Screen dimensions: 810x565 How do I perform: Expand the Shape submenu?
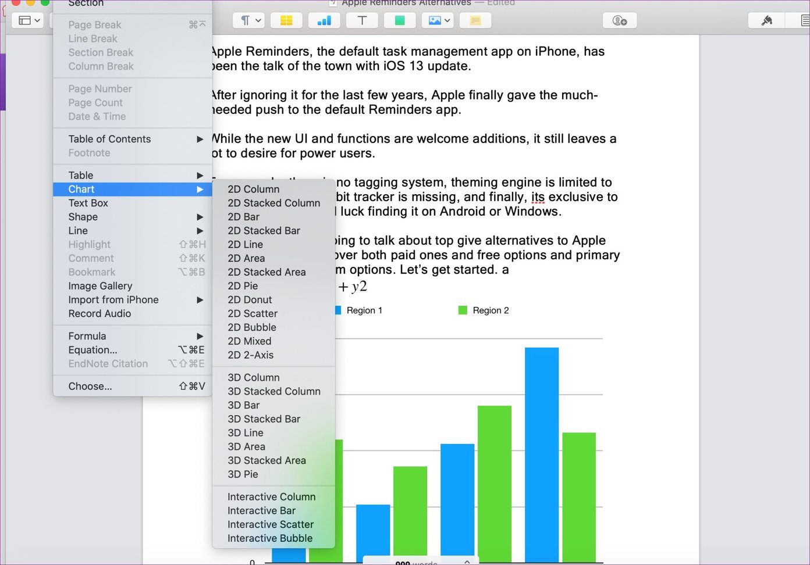132,217
